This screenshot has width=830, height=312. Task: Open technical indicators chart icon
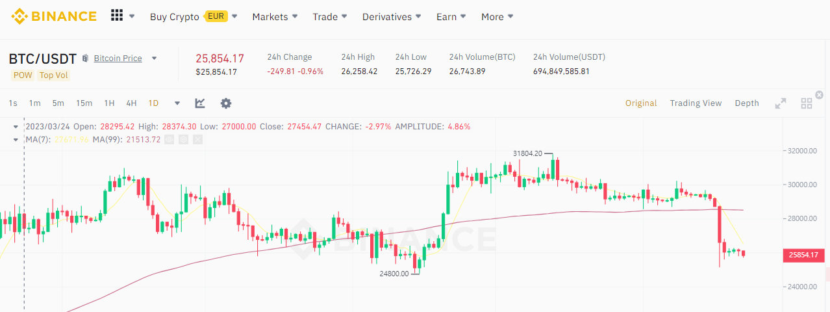tap(200, 103)
